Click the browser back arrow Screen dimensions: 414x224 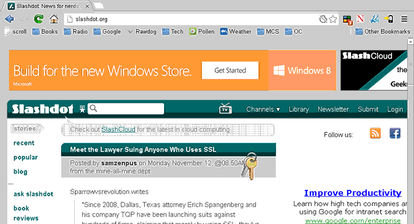coord(9,19)
